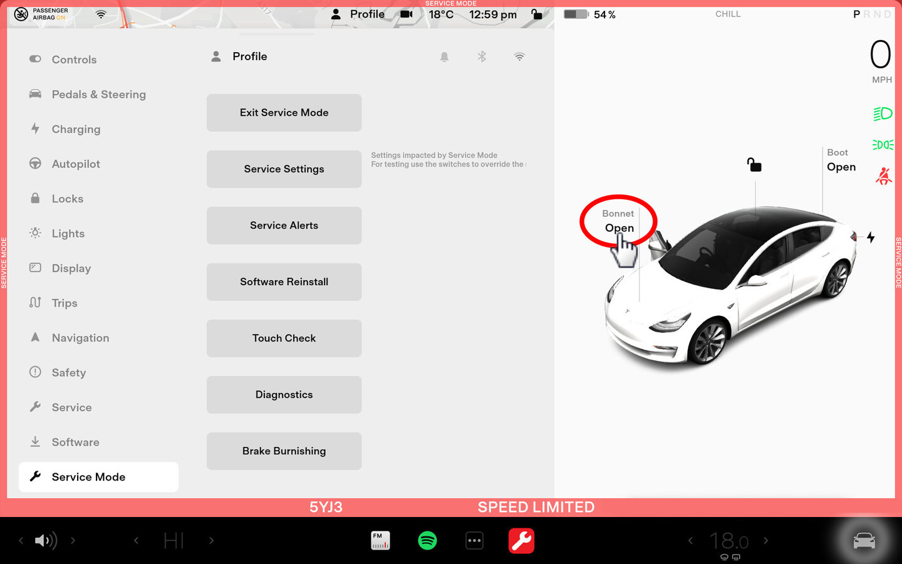Toggle the car unlock padlock above roof
Screen dimensions: 902x564
point(754,165)
